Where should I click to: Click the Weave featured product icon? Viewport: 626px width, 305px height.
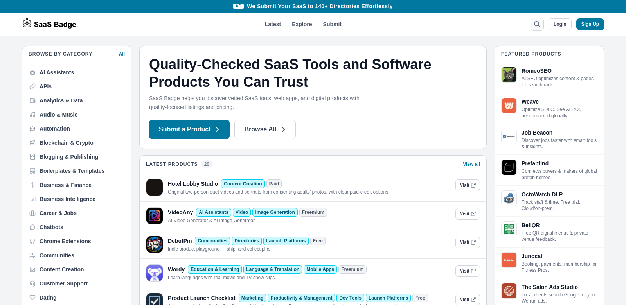click(509, 106)
